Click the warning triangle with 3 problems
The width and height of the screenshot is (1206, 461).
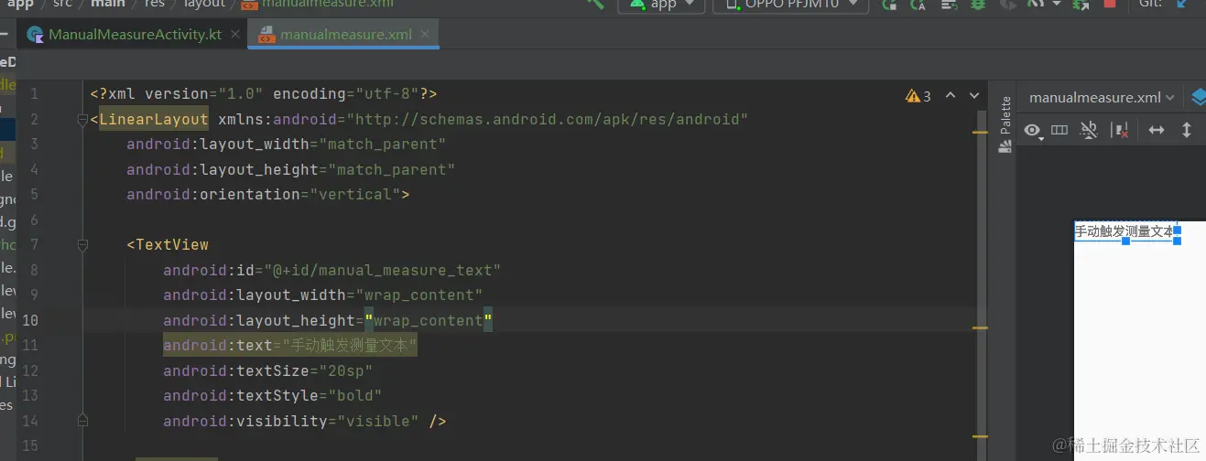pyautogui.click(x=918, y=95)
